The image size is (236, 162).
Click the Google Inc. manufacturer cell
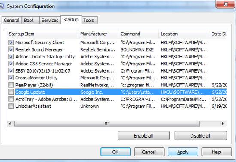(92, 92)
